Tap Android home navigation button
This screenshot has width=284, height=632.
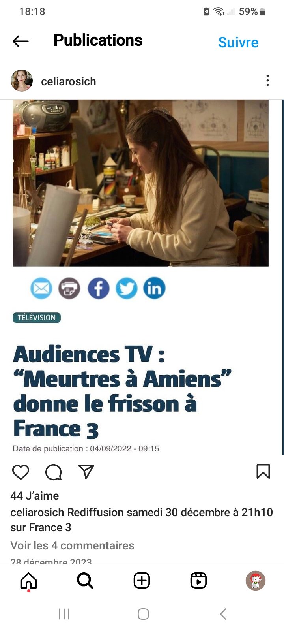(x=143, y=614)
